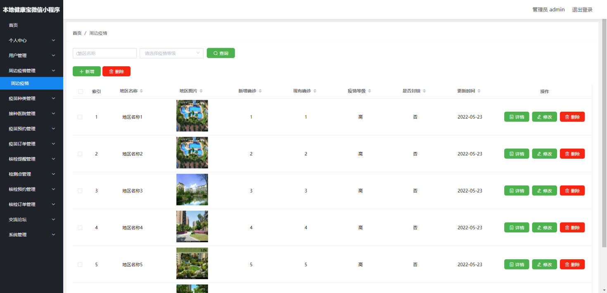Click the green 新增 button
This screenshot has height=293, width=607.
coord(87,71)
